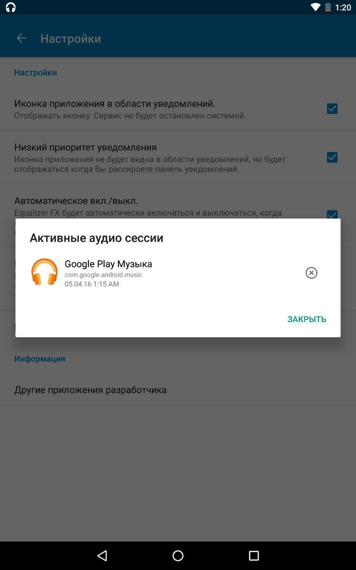Tap the back arrow beside Настройки
This screenshot has height=570, width=356.
tap(21, 38)
